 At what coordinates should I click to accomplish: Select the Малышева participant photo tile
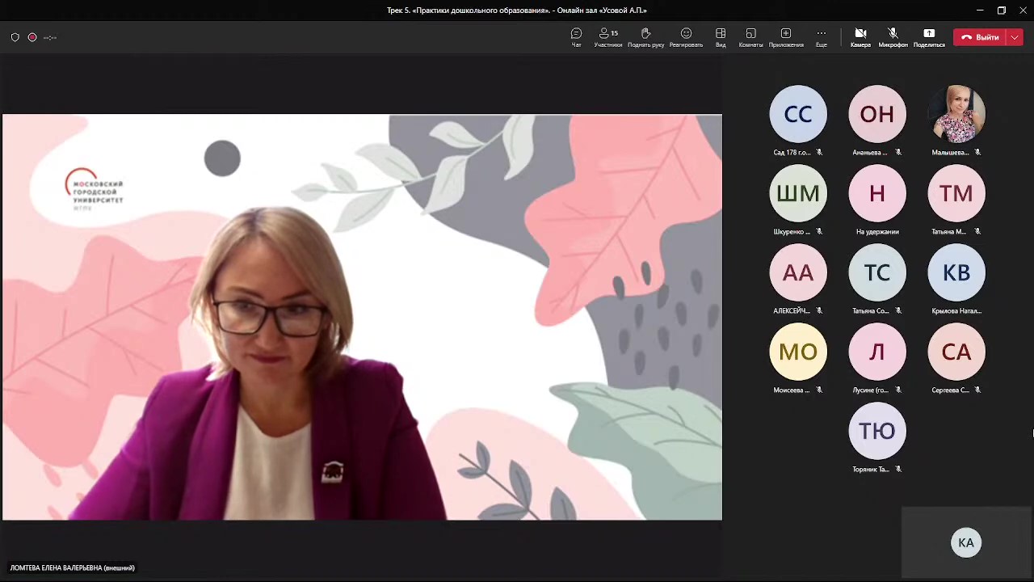click(956, 114)
